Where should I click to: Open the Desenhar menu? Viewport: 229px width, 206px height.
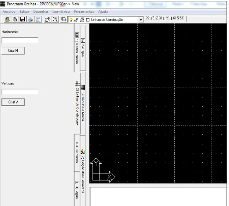pos(41,12)
